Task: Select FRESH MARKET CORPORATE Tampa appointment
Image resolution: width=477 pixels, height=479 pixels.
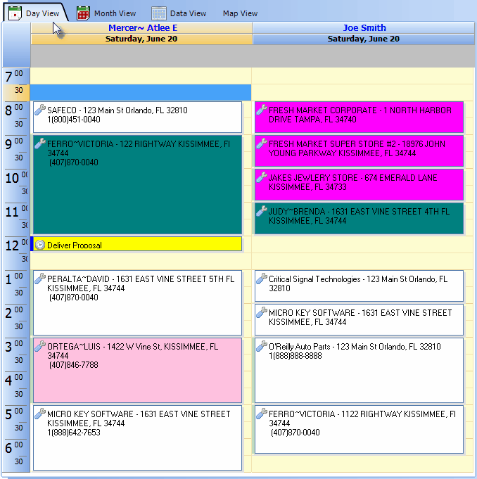Action: [359, 117]
